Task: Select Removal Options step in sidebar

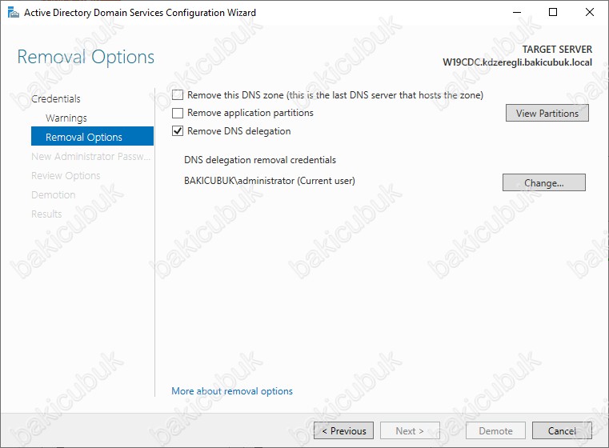Action: (92, 136)
